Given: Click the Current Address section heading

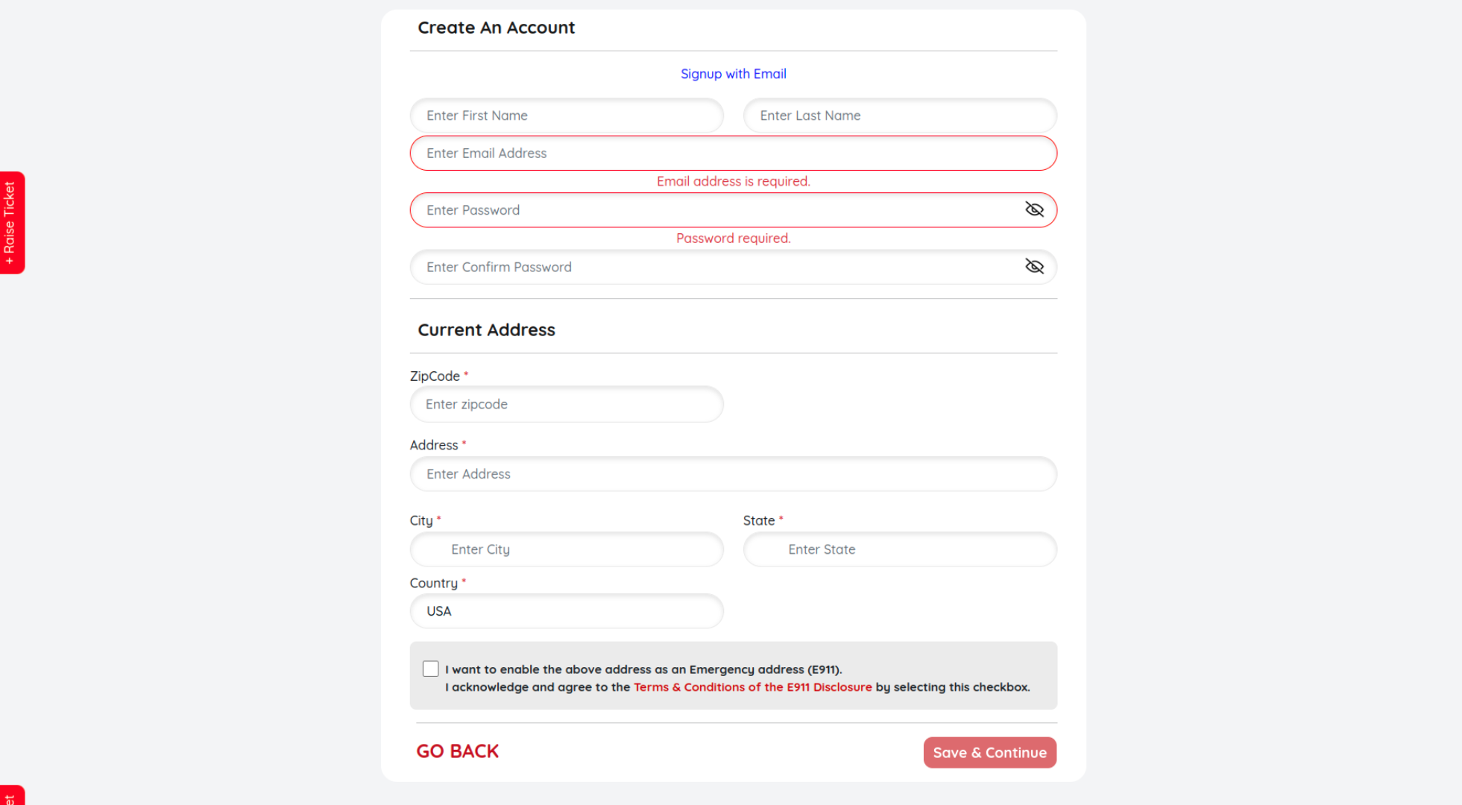Looking at the screenshot, I should point(486,329).
